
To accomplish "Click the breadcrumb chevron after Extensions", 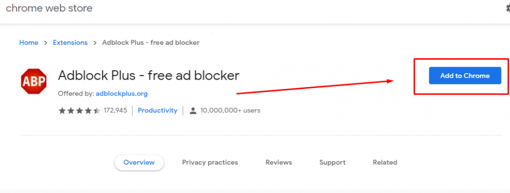I will click(95, 43).
